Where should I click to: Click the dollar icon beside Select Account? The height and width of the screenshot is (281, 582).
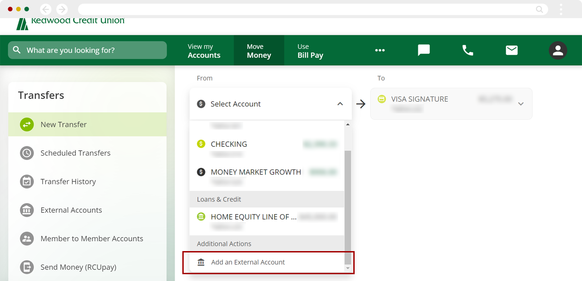(201, 104)
